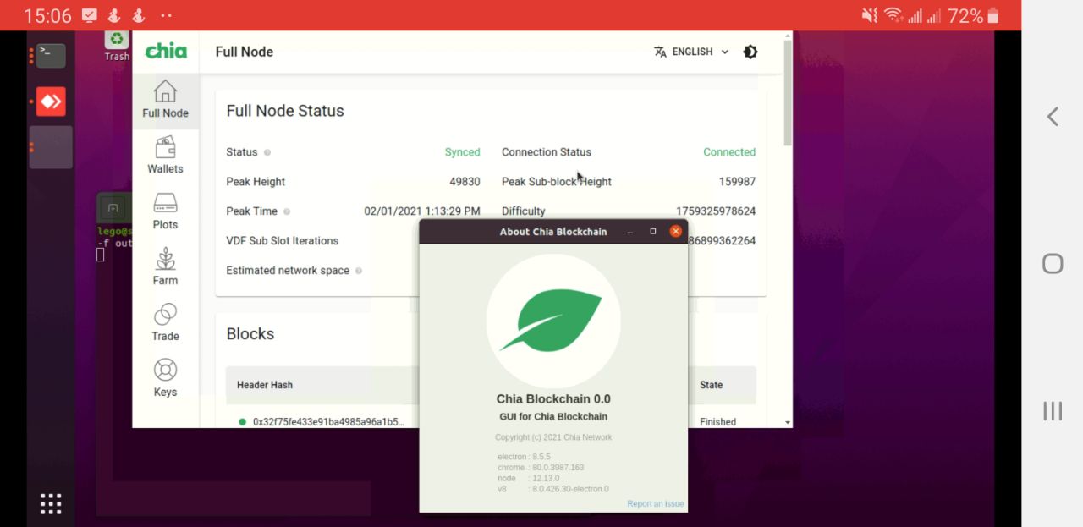This screenshot has width=1083, height=527.
Task: Open the Terminal icon in Ubuntu dock
Action: click(x=51, y=56)
